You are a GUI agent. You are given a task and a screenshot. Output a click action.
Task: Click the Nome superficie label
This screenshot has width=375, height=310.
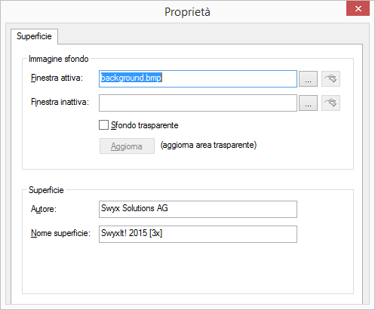pyautogui.click(x=60, y=233)
